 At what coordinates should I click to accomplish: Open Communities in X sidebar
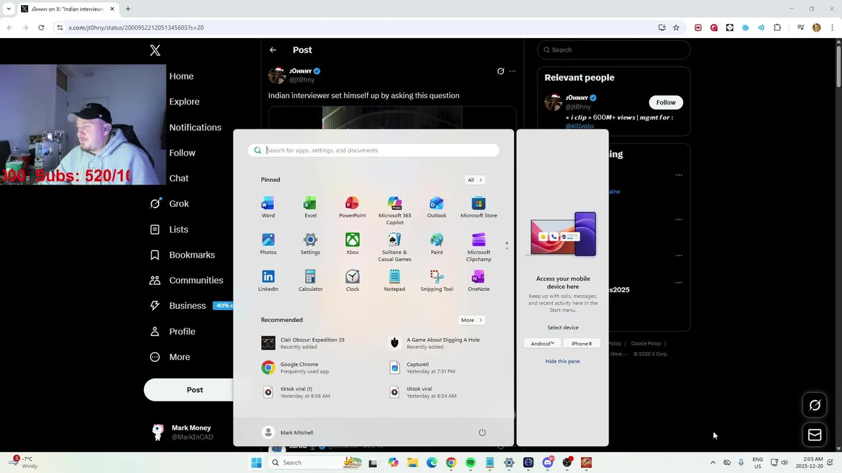187,281
